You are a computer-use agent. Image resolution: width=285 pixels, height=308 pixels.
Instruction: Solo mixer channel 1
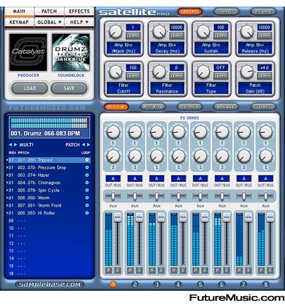pos(117,270)
